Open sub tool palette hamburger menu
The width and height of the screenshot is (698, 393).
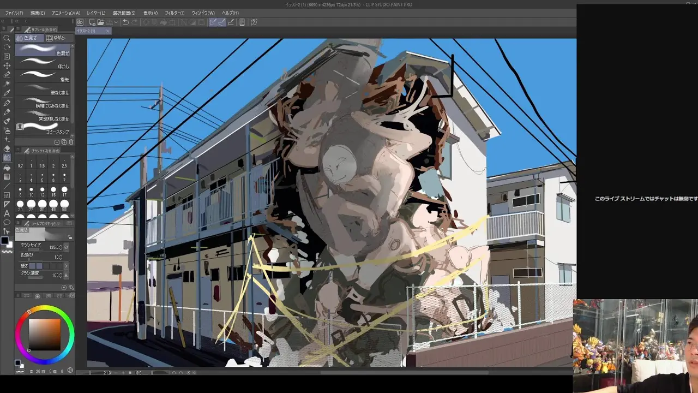point(19,29)
